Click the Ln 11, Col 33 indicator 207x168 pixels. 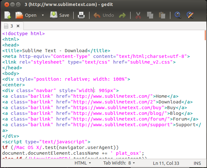pos(166,163)
